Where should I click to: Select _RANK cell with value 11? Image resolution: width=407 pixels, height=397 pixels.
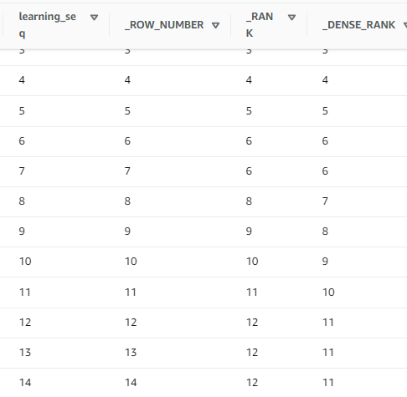(252, 293)
